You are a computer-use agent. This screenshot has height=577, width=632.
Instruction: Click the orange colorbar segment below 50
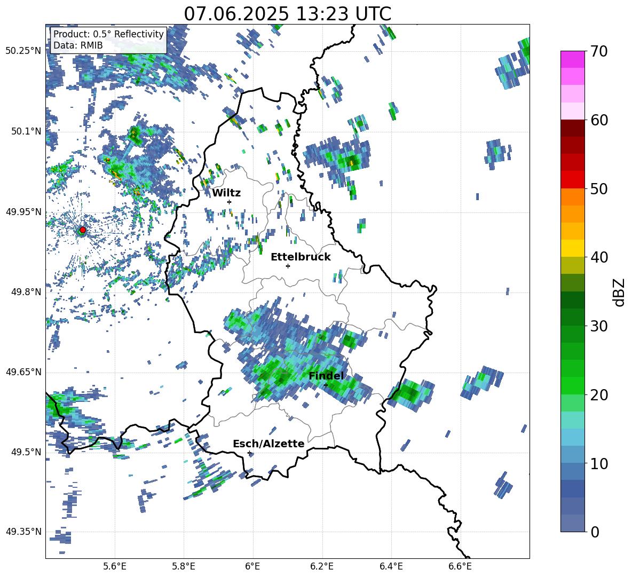(x=573, y=197)
